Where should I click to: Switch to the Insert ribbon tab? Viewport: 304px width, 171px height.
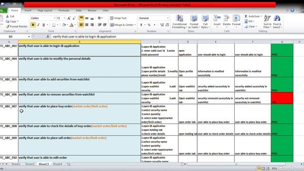point(28,10)
